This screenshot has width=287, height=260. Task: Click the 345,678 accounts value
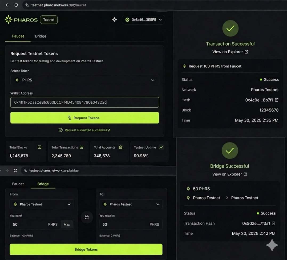[x=102, y=156]
